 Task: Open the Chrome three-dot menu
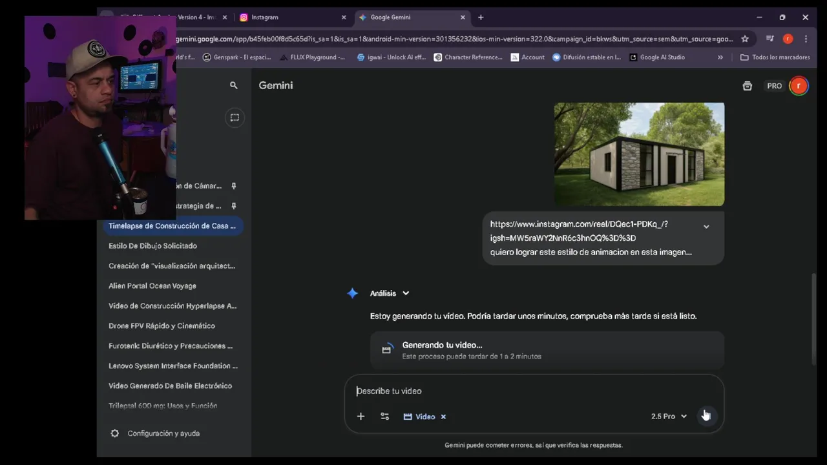806,39
